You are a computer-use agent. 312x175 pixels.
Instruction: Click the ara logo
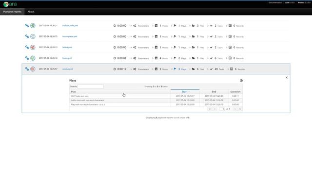[10, 4]
